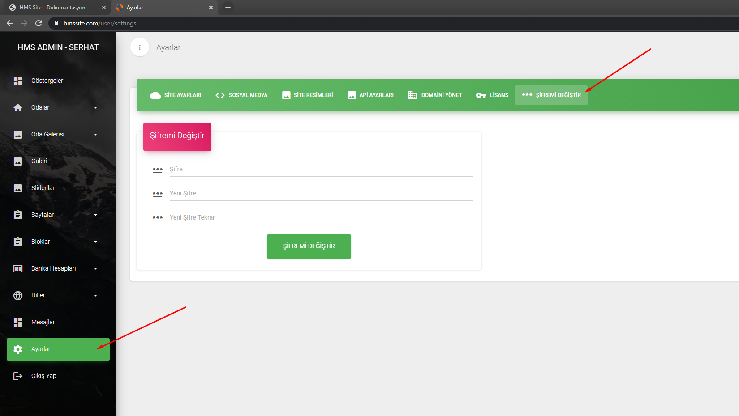Click the Çıkış Yap logout icon
This screenshot has width=739, height=416.
[18, 376]
